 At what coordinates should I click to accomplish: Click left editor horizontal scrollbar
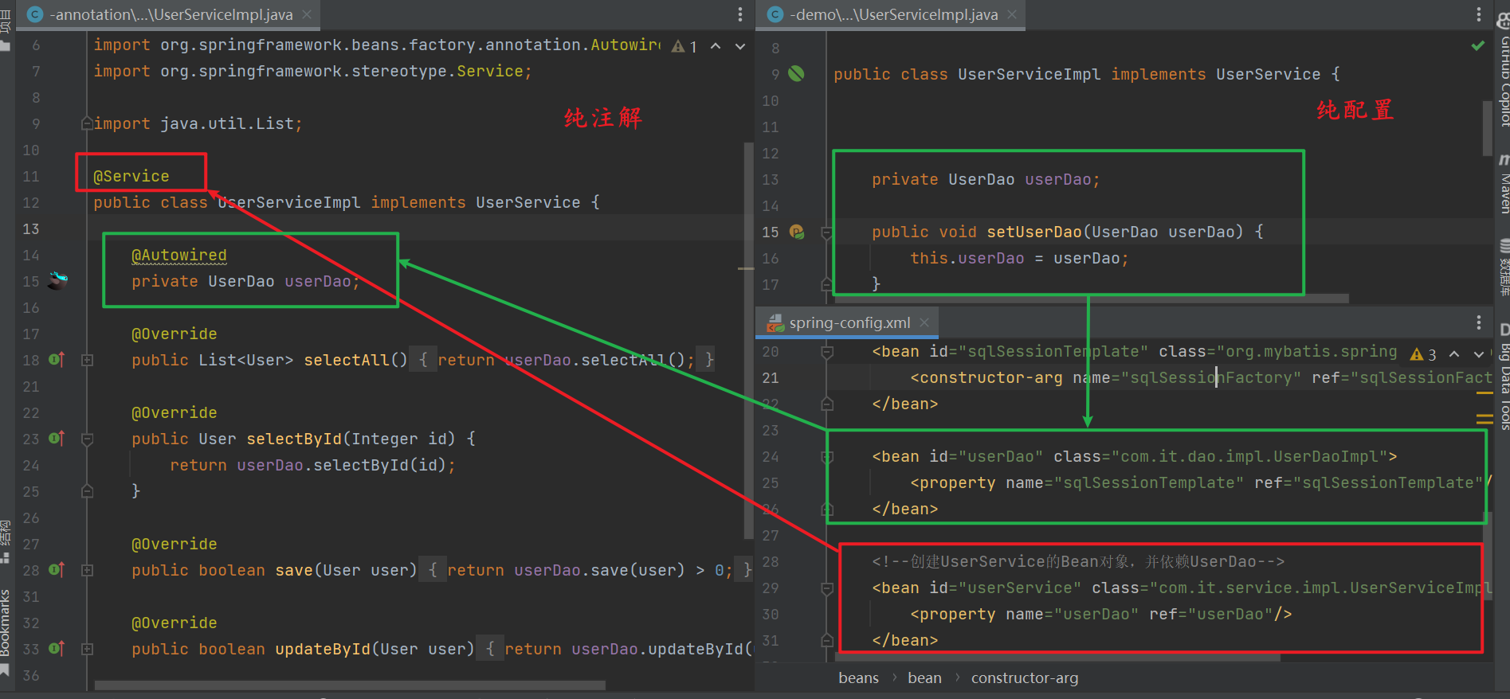(351, 685)
